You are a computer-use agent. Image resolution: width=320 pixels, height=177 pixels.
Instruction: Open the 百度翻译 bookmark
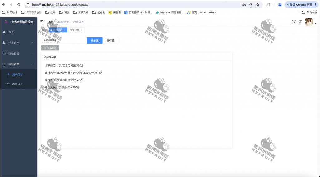click(x=138, y=13)
